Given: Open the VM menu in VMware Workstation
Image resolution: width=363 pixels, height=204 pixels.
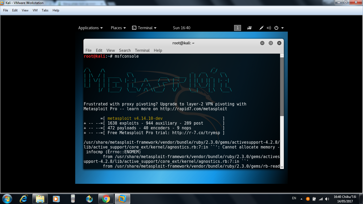Looking at the screenshot, I should (35, 10).
